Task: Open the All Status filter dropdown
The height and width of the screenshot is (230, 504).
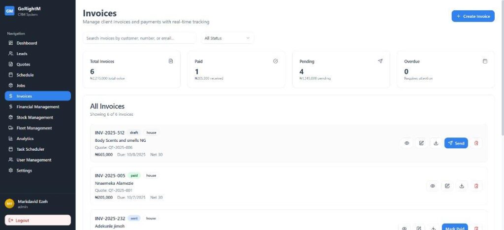Action: point(227,38)
